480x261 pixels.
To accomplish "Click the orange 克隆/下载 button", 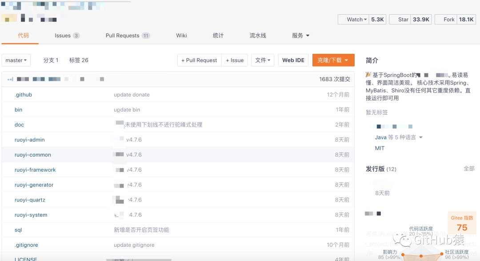I will coord(333,60).
